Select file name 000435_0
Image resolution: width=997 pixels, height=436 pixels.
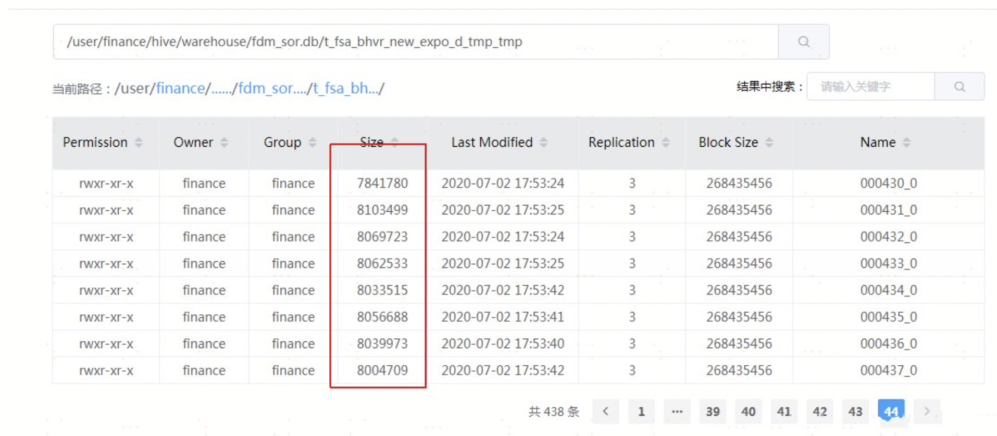coord(889,317)
